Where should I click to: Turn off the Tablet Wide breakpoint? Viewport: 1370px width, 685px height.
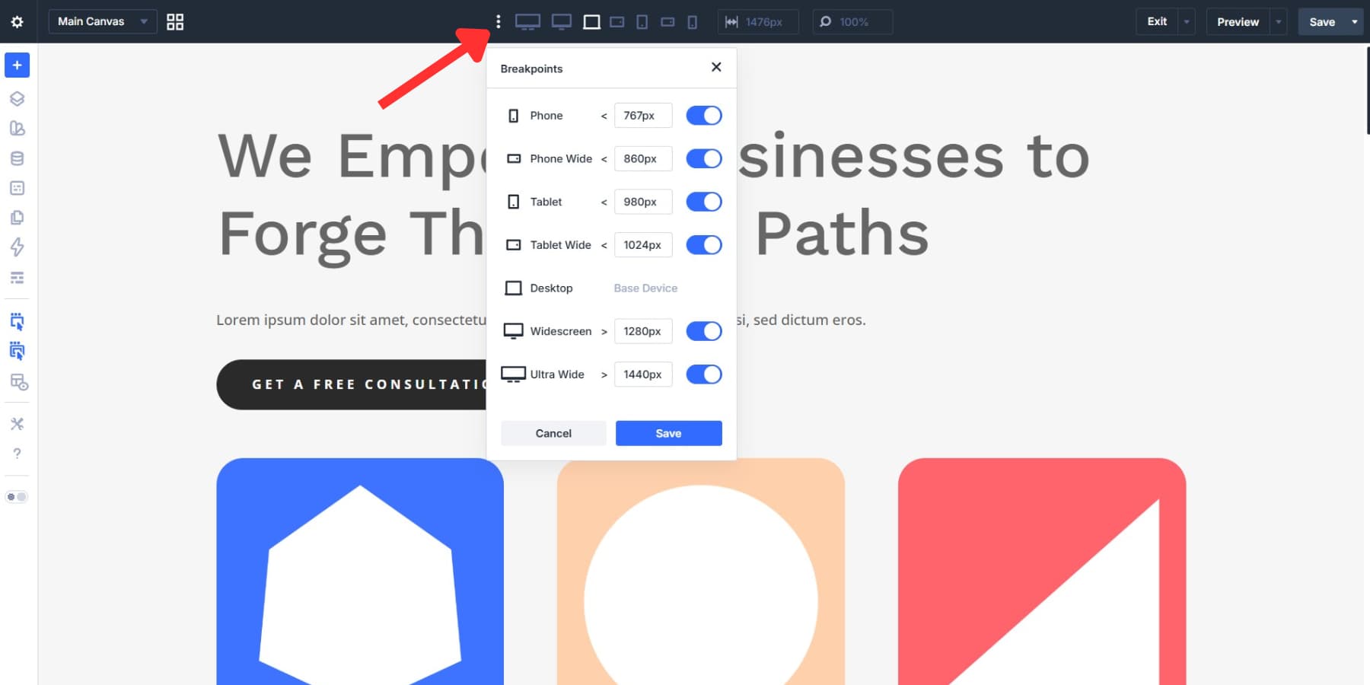(703, 244)
